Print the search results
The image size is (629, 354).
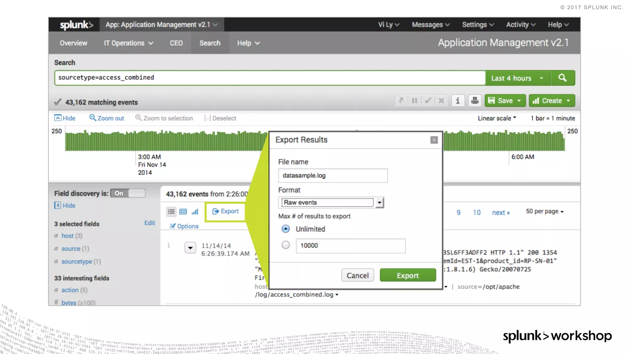coord(475,100)
